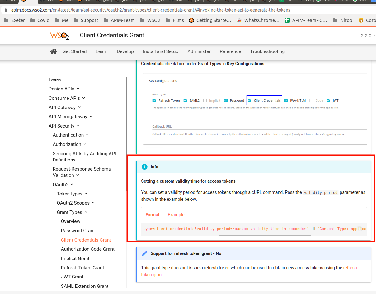Viewport: 376px width, 294px height.
Task: Expand the Authentication section
Action: (71, 135)
